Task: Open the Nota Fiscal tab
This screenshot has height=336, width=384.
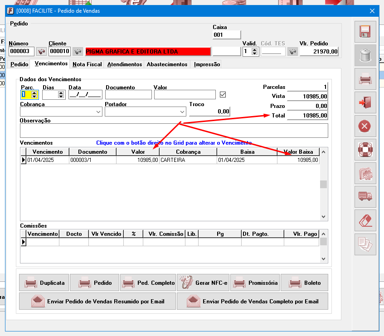Action: point(87,64)
